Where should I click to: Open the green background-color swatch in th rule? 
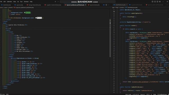pyautogui.click(x=25, y=13)
